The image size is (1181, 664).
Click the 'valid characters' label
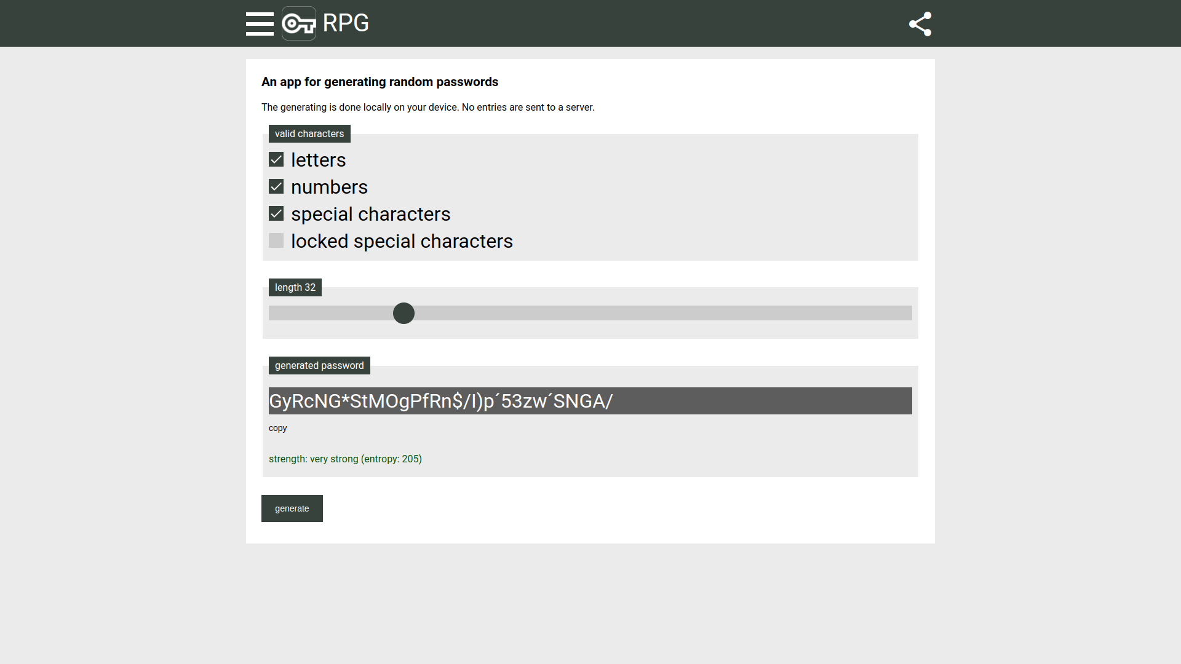(309, 134)
